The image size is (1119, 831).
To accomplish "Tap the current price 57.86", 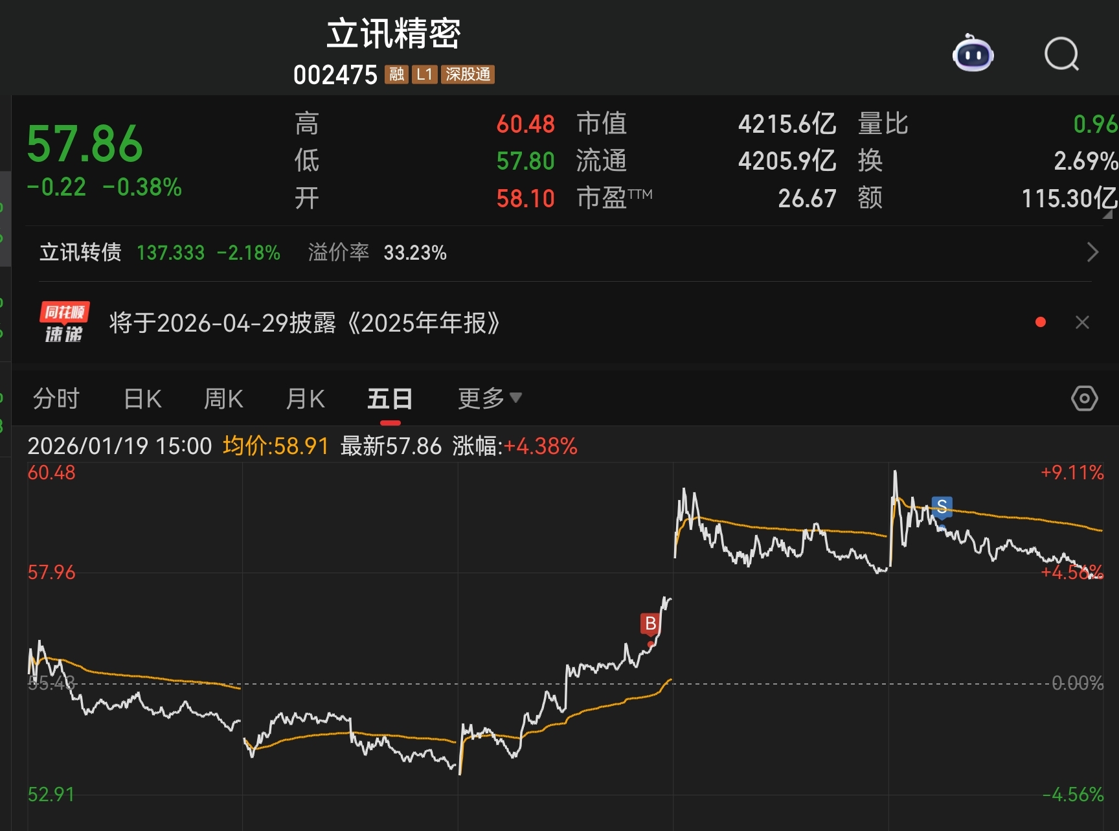I will click(x=85, y=144).
